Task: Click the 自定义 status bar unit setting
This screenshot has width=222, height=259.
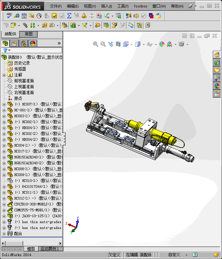Action: (x=174, y=254)
